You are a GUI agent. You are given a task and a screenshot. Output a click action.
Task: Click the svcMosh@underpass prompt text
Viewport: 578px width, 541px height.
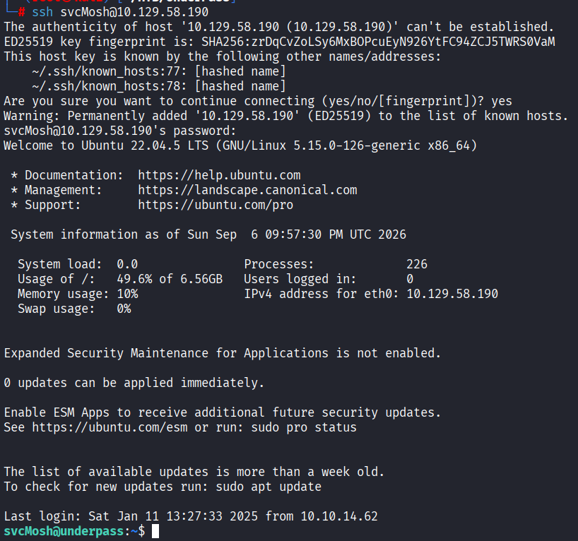point(64,531)
